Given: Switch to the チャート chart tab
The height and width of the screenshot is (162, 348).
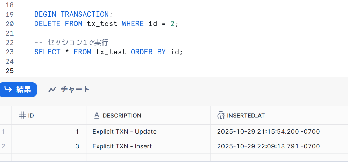Looking at the screenshot, I should point(69,90).
